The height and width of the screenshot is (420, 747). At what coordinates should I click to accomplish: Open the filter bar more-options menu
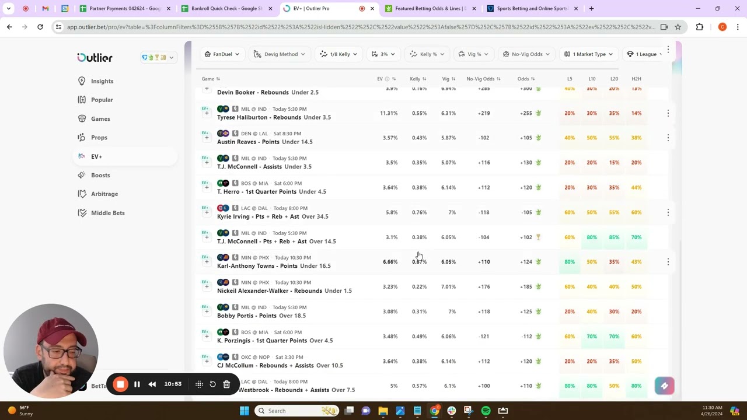click(668, 50)
